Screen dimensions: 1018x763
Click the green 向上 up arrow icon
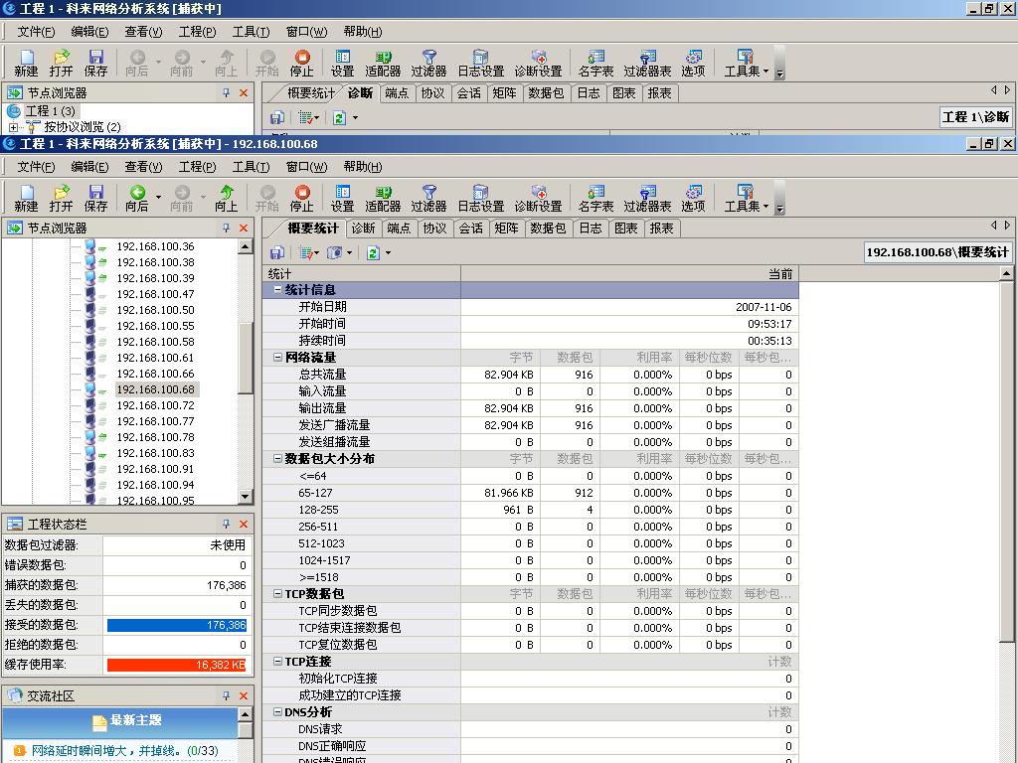pos(227,193)
